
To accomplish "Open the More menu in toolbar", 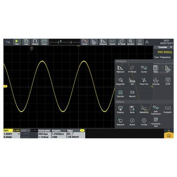I will pyautogui.click(x=140, y=42).
